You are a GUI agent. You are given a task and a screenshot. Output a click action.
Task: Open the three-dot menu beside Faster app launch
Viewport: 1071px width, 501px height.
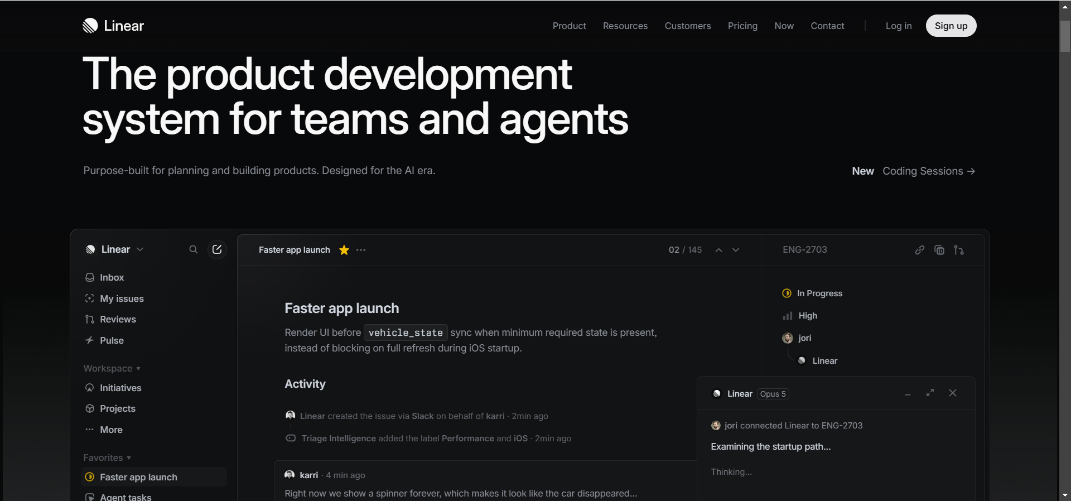[x=361, y=250]
